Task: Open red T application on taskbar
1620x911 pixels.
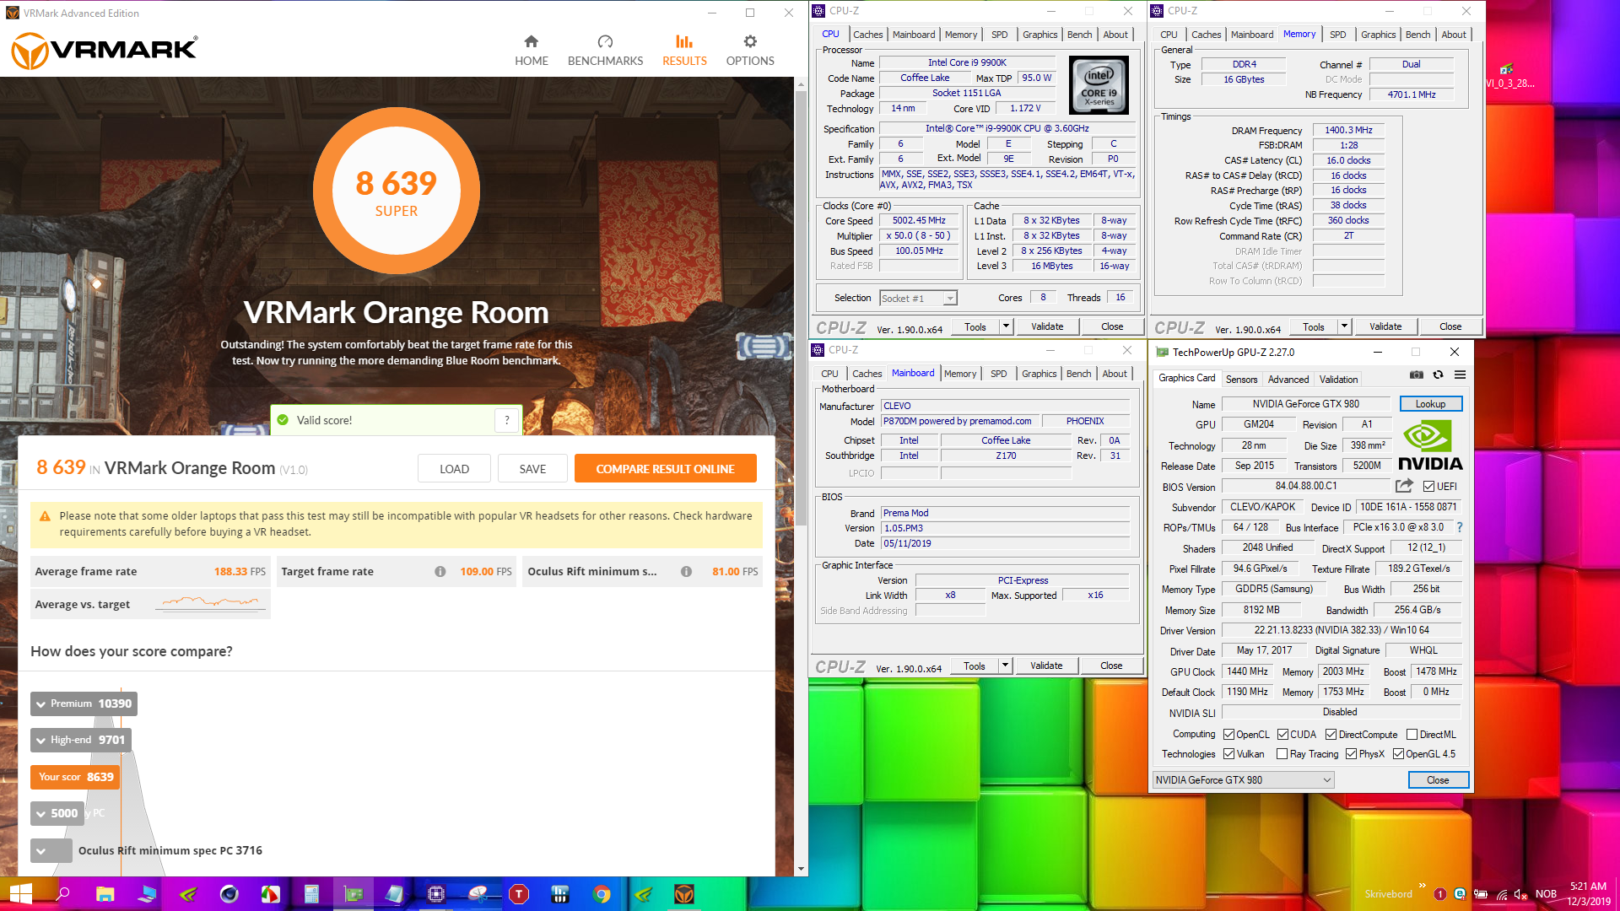Action: point(519,894)
